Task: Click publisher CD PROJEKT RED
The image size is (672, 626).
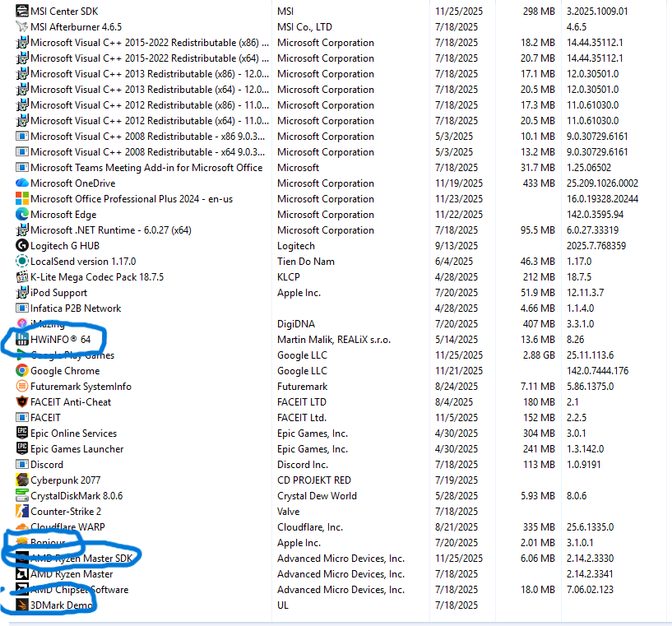Action: (313, 480)
